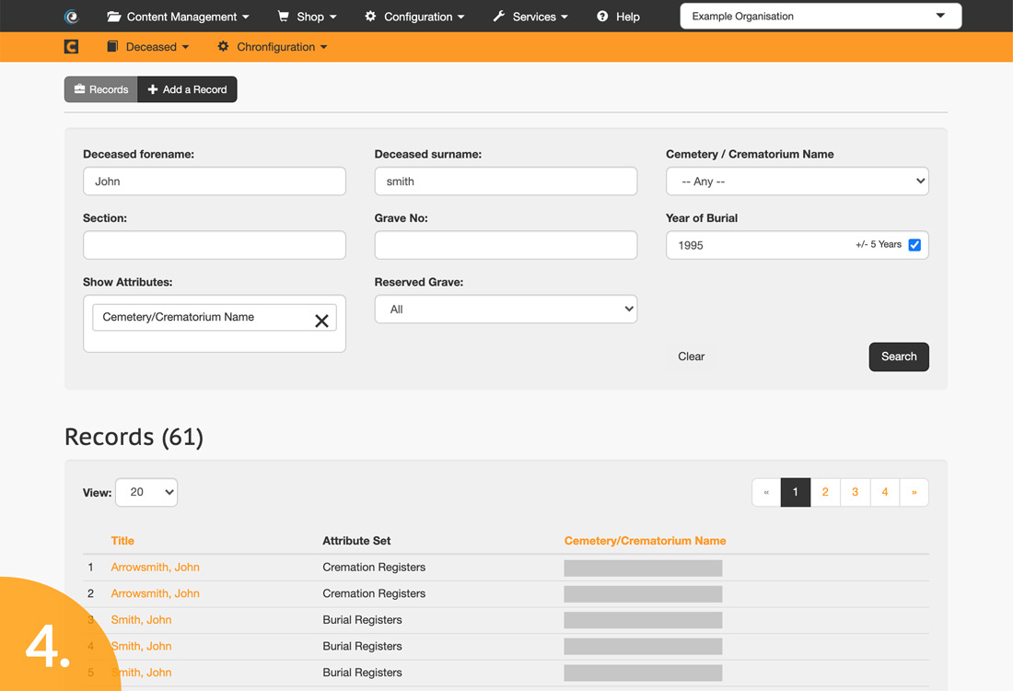The height and width of the screenshot is (691, 1013).
Task: Click Cremation Registers text in row 2
Action: tap(374, 594)
